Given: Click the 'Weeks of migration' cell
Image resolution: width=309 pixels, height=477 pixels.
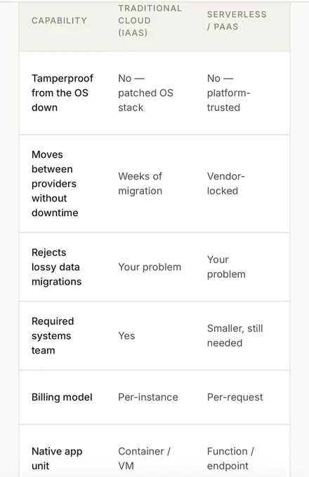Looking at the screenshot, I should pos(140,184).
